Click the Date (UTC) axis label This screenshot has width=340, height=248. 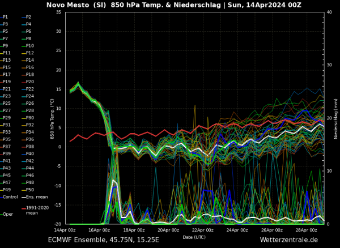(x=194, y=236)
